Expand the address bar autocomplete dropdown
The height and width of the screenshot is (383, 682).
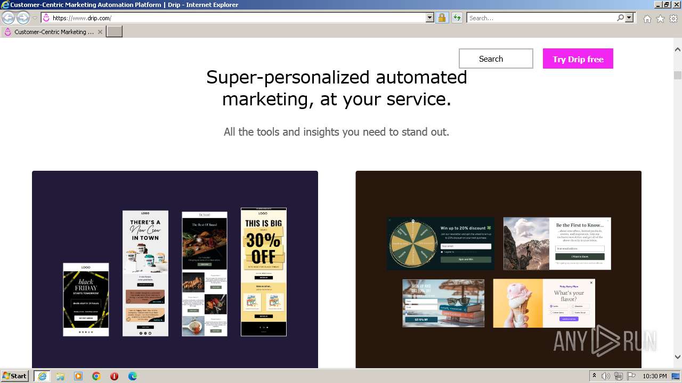[x=430, y=18]
